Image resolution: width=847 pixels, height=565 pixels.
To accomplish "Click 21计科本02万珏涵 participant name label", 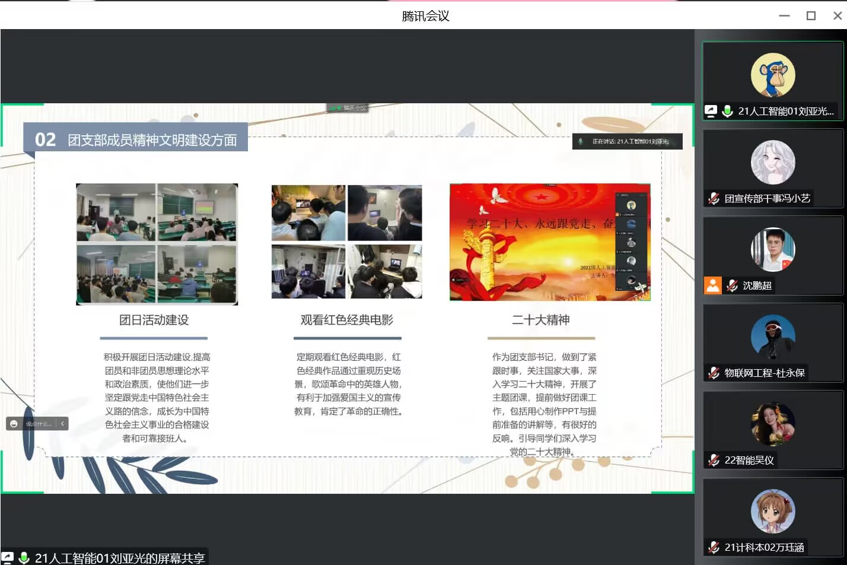I will pyautogui.click(x=764, y=547).
